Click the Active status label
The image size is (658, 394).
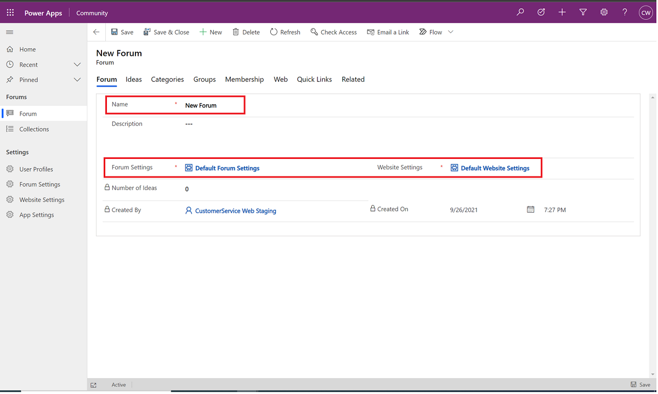119,385
